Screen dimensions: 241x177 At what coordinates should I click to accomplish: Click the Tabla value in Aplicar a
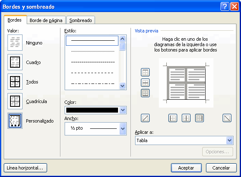point(142,140)
